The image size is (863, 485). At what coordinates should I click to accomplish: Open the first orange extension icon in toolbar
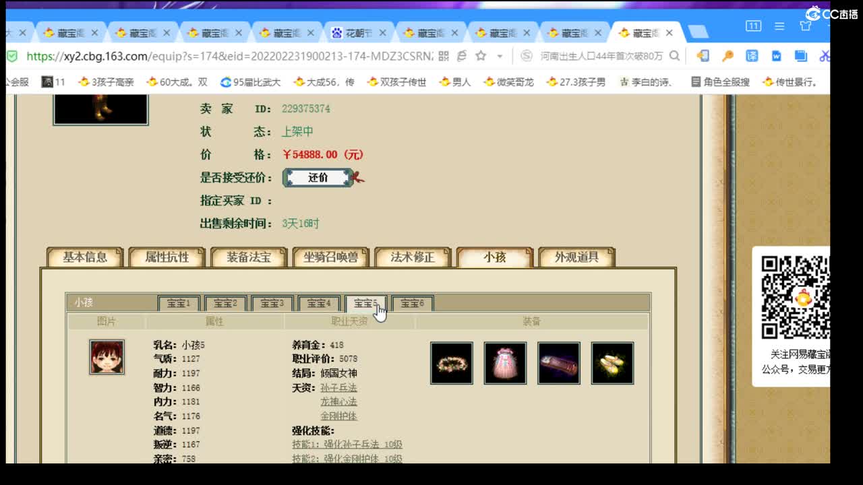pyautogui.click(x=703, y=56)
